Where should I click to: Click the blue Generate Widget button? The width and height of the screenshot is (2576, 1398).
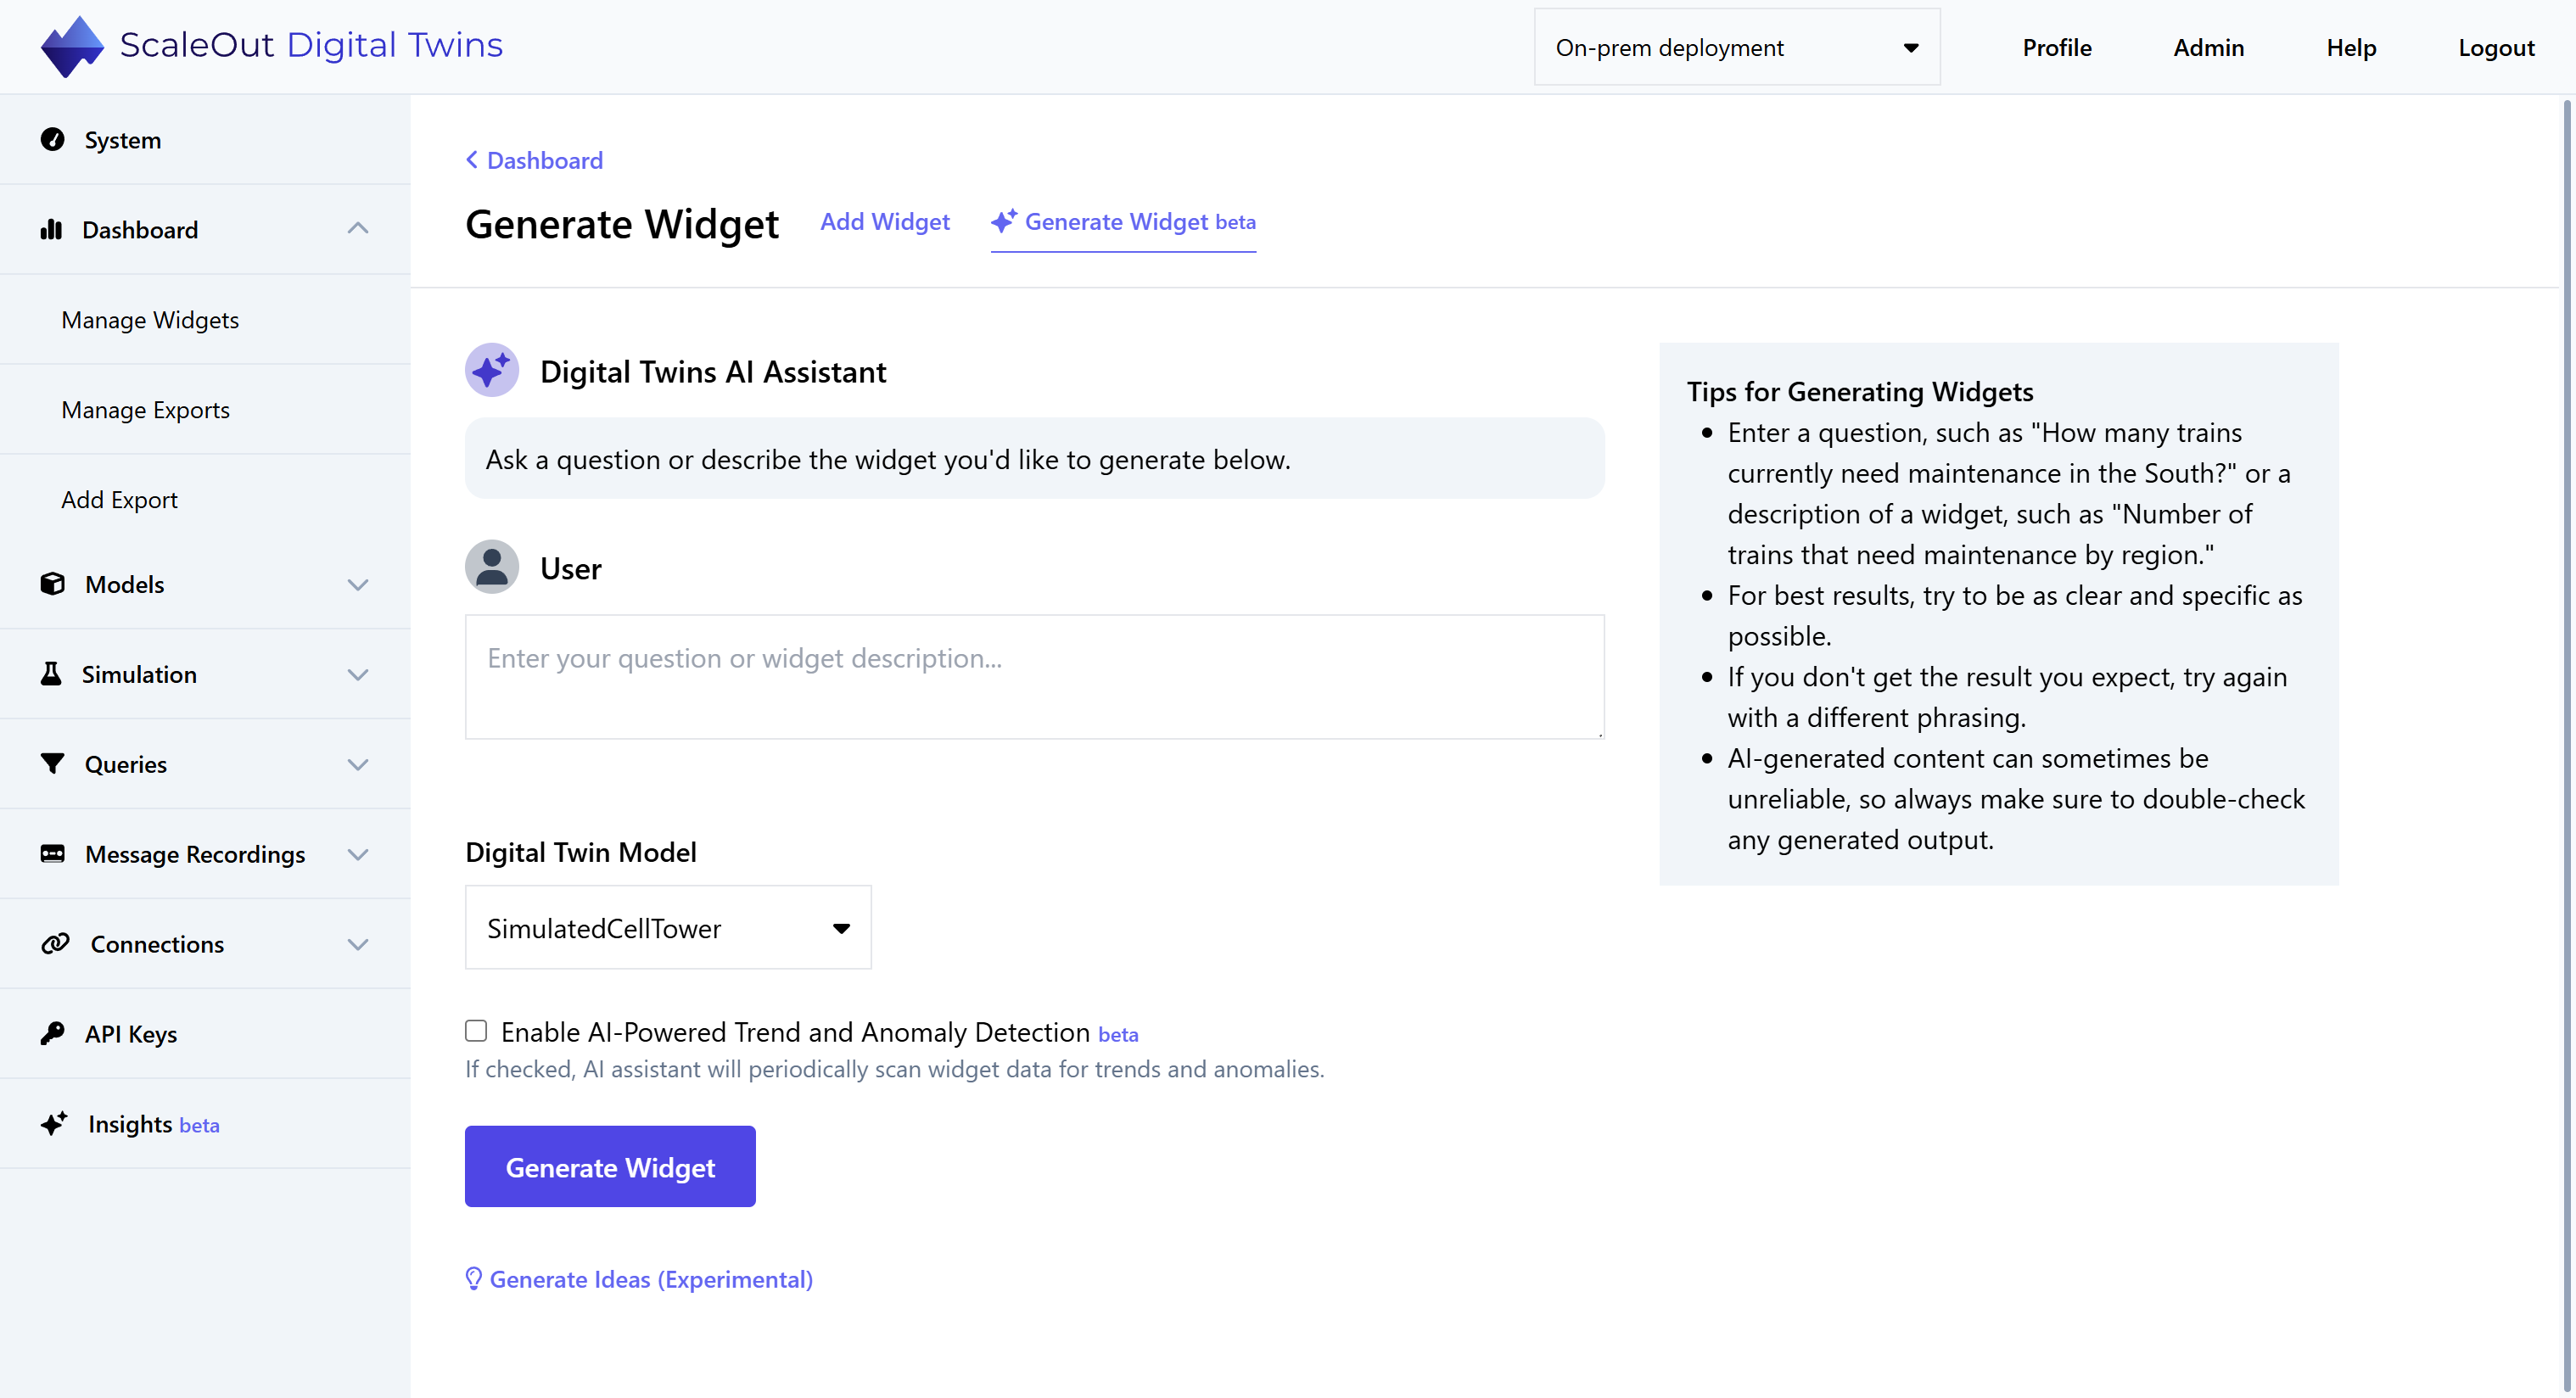610,1166
